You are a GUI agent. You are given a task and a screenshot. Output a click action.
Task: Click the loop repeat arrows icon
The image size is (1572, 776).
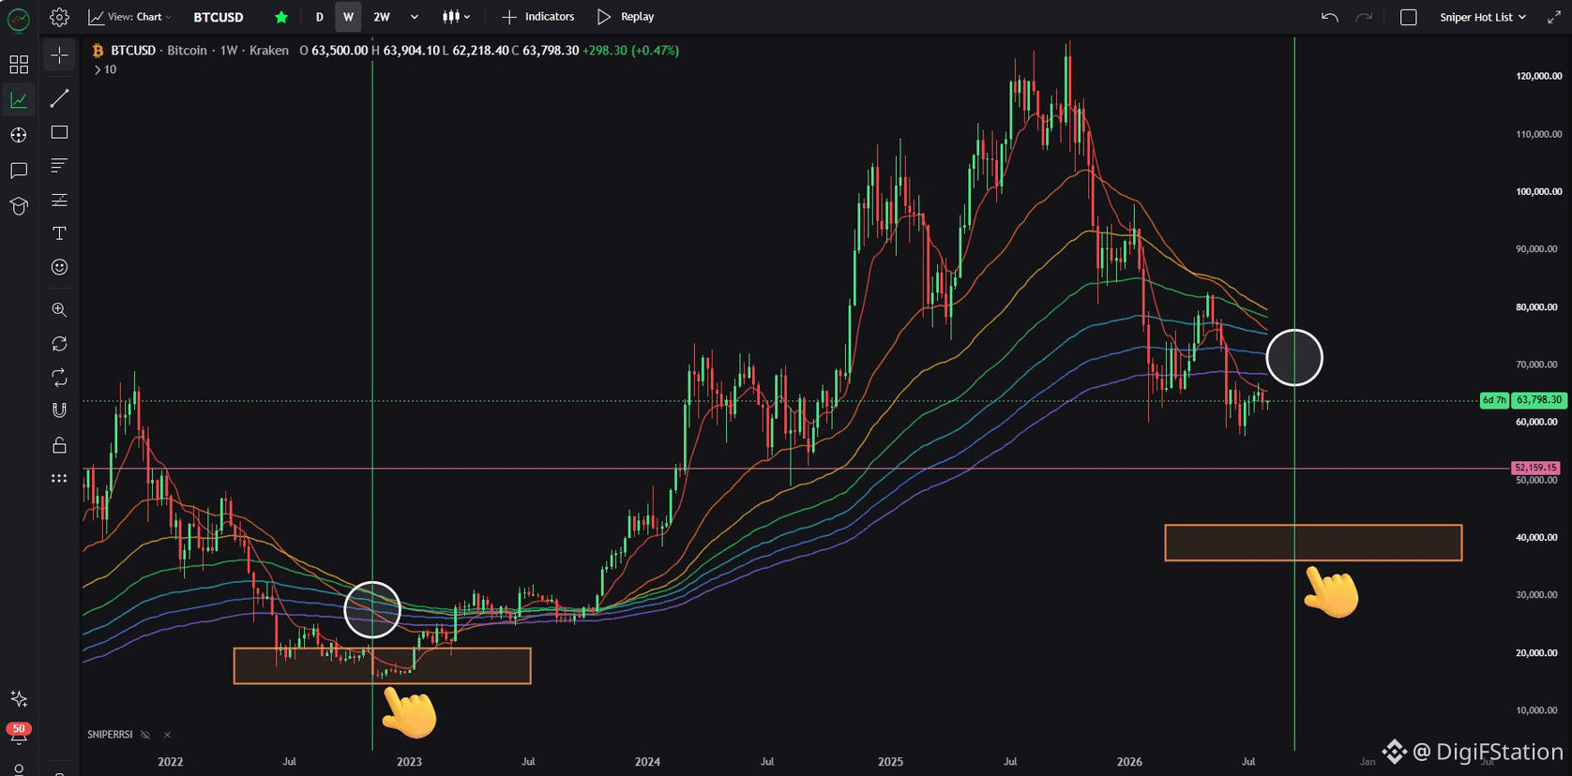[59, 378]
